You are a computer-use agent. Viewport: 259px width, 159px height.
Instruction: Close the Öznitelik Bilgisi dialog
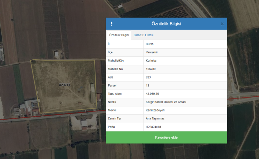pos(222,24)
